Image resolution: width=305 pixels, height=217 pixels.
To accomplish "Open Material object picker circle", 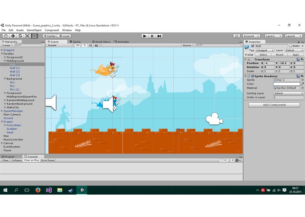I will coord(302,88).
